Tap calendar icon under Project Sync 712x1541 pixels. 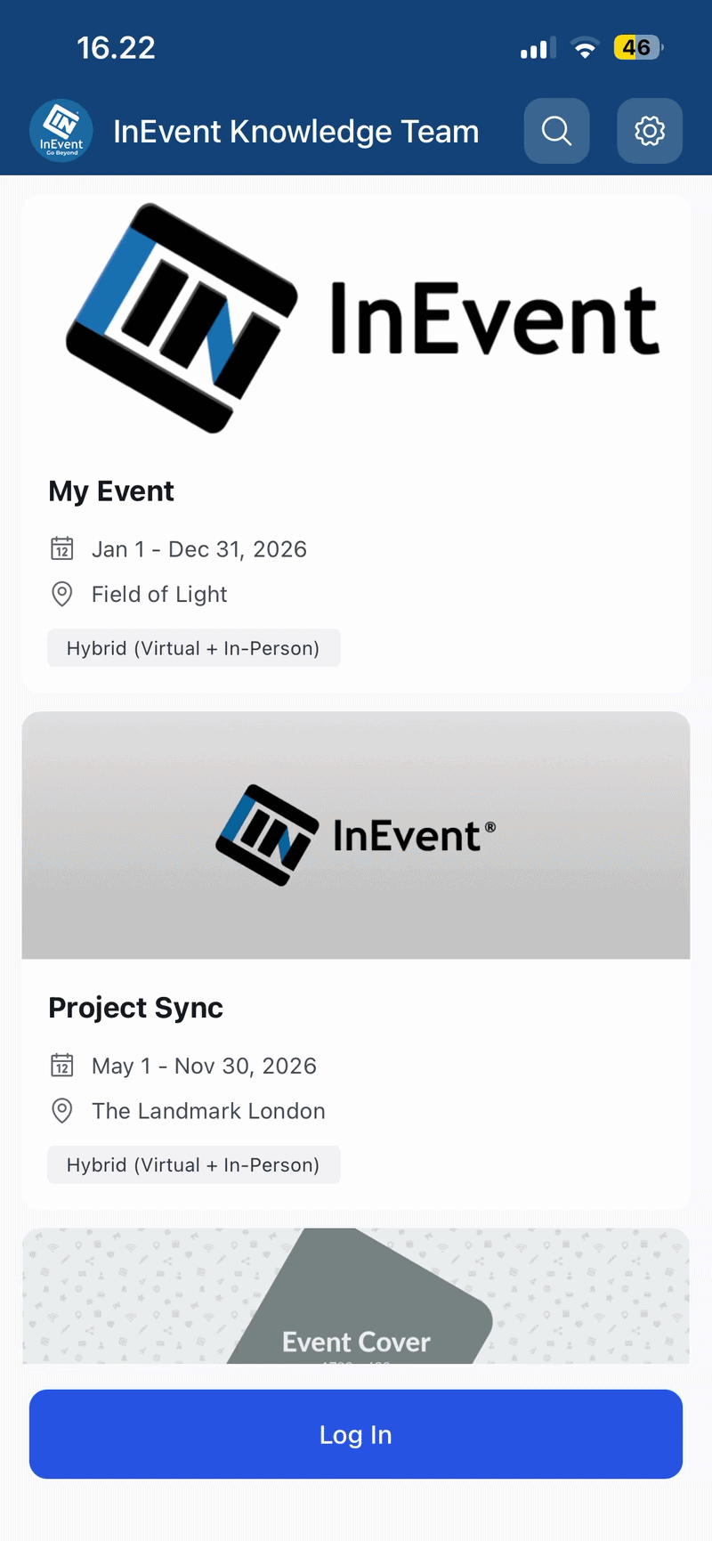[62, 1065]
